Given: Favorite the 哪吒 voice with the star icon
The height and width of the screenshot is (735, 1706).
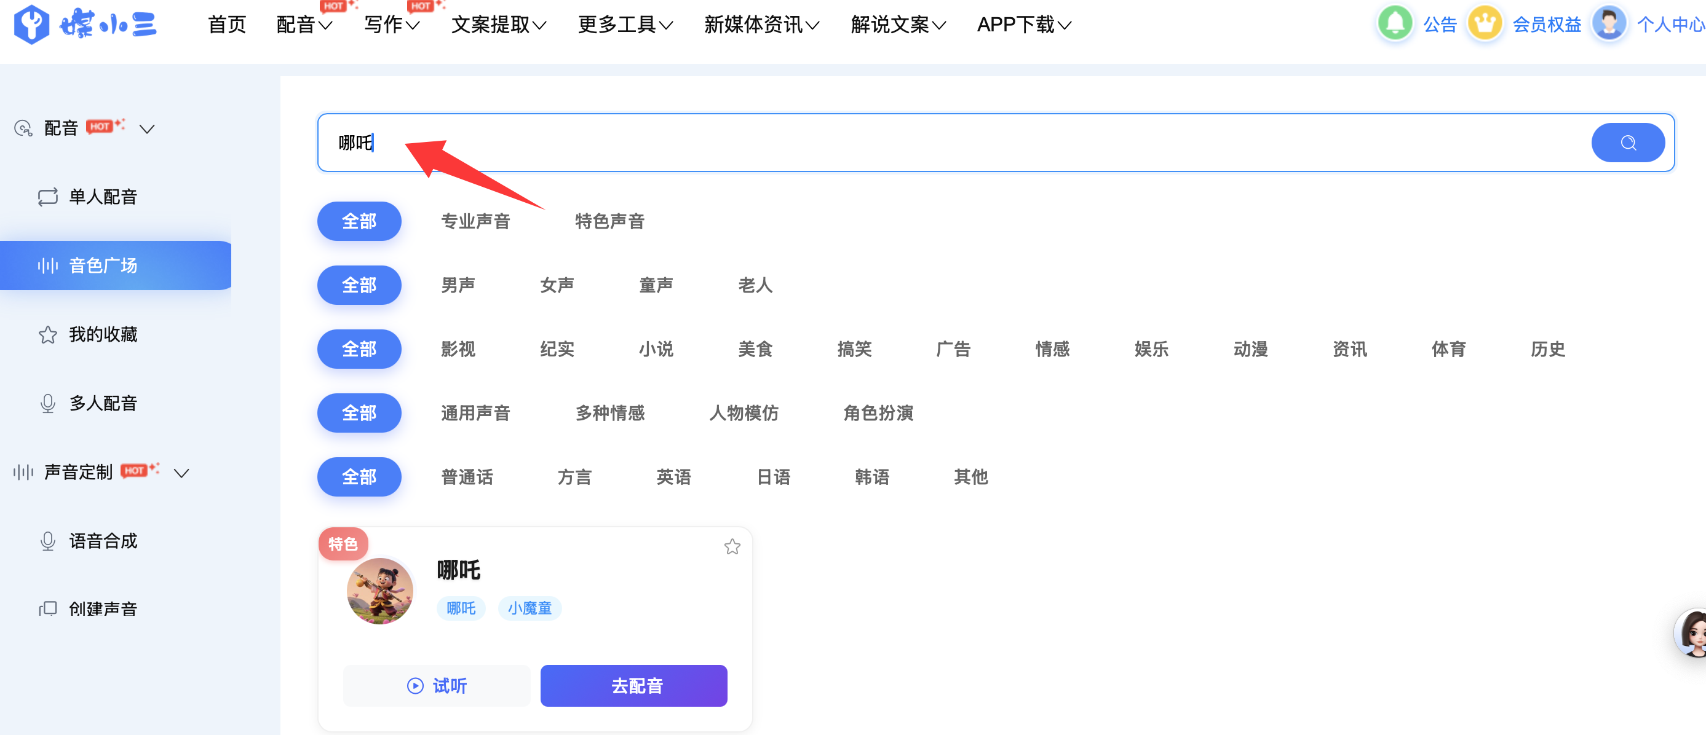Looking at the screenshot, I should click(x=732, y=546).
